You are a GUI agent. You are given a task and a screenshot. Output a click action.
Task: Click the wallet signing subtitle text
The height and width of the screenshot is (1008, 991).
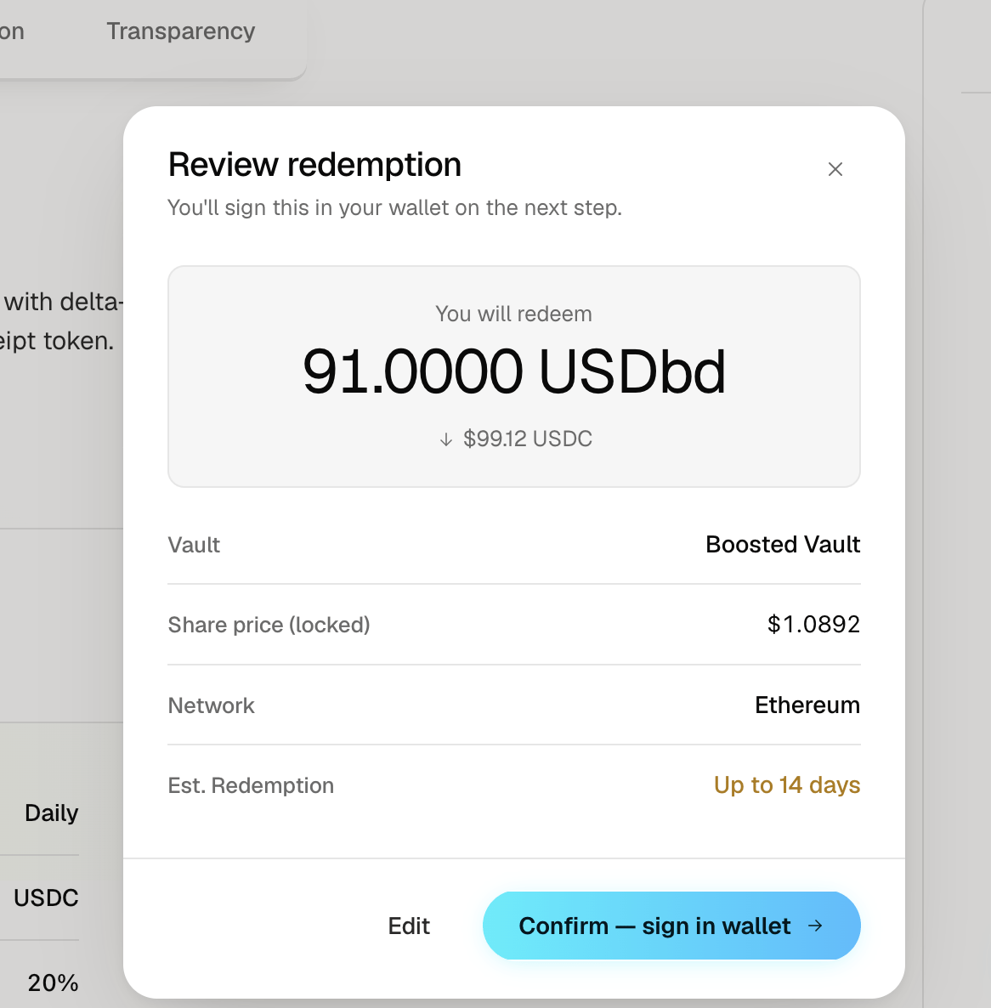point(394,207)
